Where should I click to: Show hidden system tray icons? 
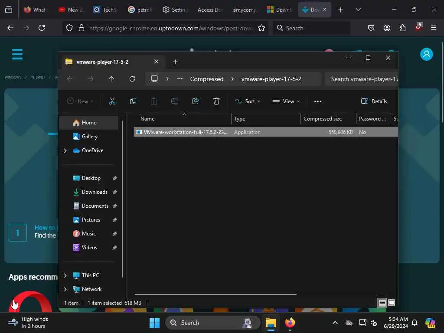click(335, 323)
